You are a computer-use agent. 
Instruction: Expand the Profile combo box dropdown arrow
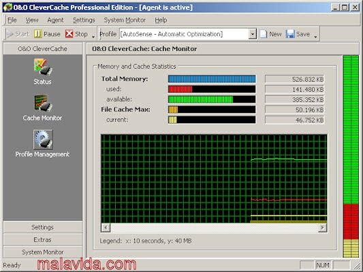253,34
